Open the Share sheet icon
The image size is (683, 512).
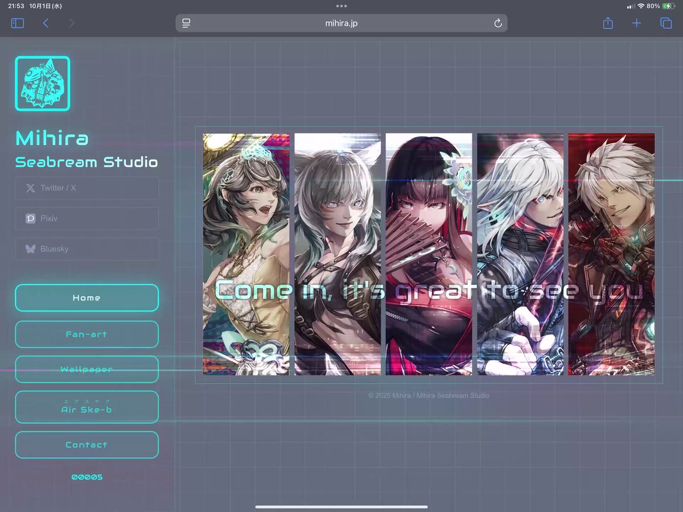(x=608, y=23)
